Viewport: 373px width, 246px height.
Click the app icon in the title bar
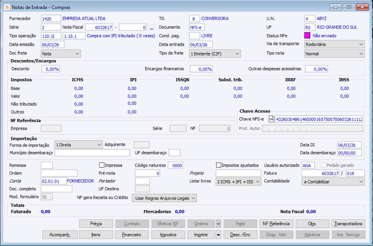pyautogui.click(x=7, y=7)
